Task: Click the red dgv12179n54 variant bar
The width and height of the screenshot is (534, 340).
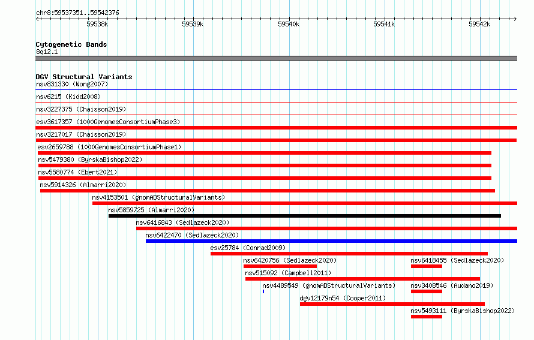Action: click(392, 304)
